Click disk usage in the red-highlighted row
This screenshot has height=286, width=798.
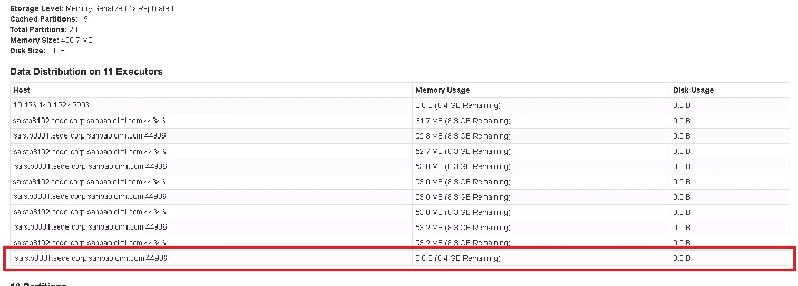point(682,258)
